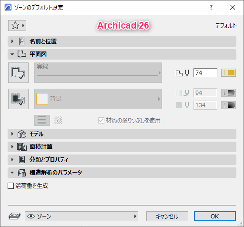
Task: Toggle 材質の塗りつぶしを使用 checkbox
Action: point(101,120)
